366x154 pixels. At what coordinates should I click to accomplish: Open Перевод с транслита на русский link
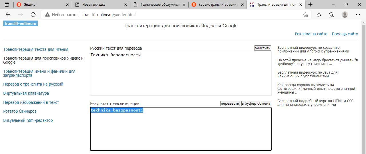[x=33, y=84]
